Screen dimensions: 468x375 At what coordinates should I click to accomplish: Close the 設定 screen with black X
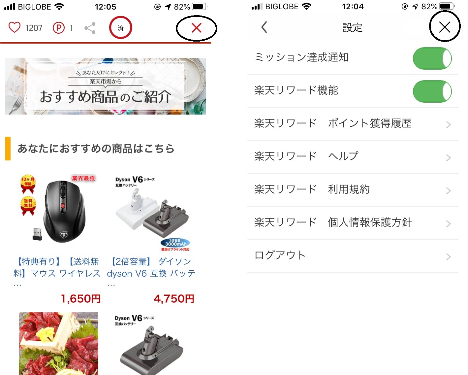pos(445,27)
